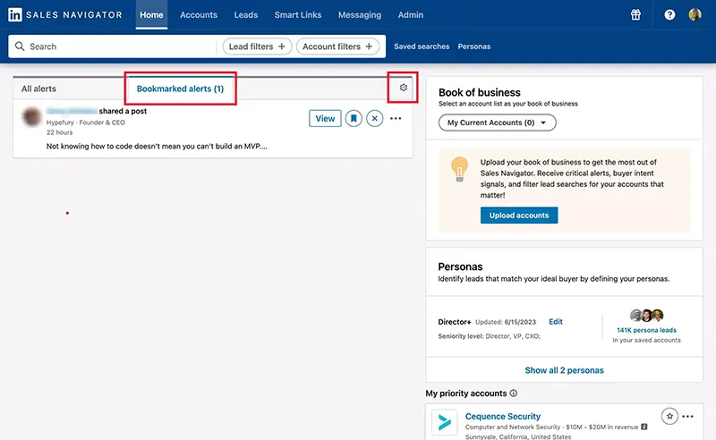Open alert settings gear icon
Image resolution: width=716 pixels, height=440 pixels.
click(404, 87)
